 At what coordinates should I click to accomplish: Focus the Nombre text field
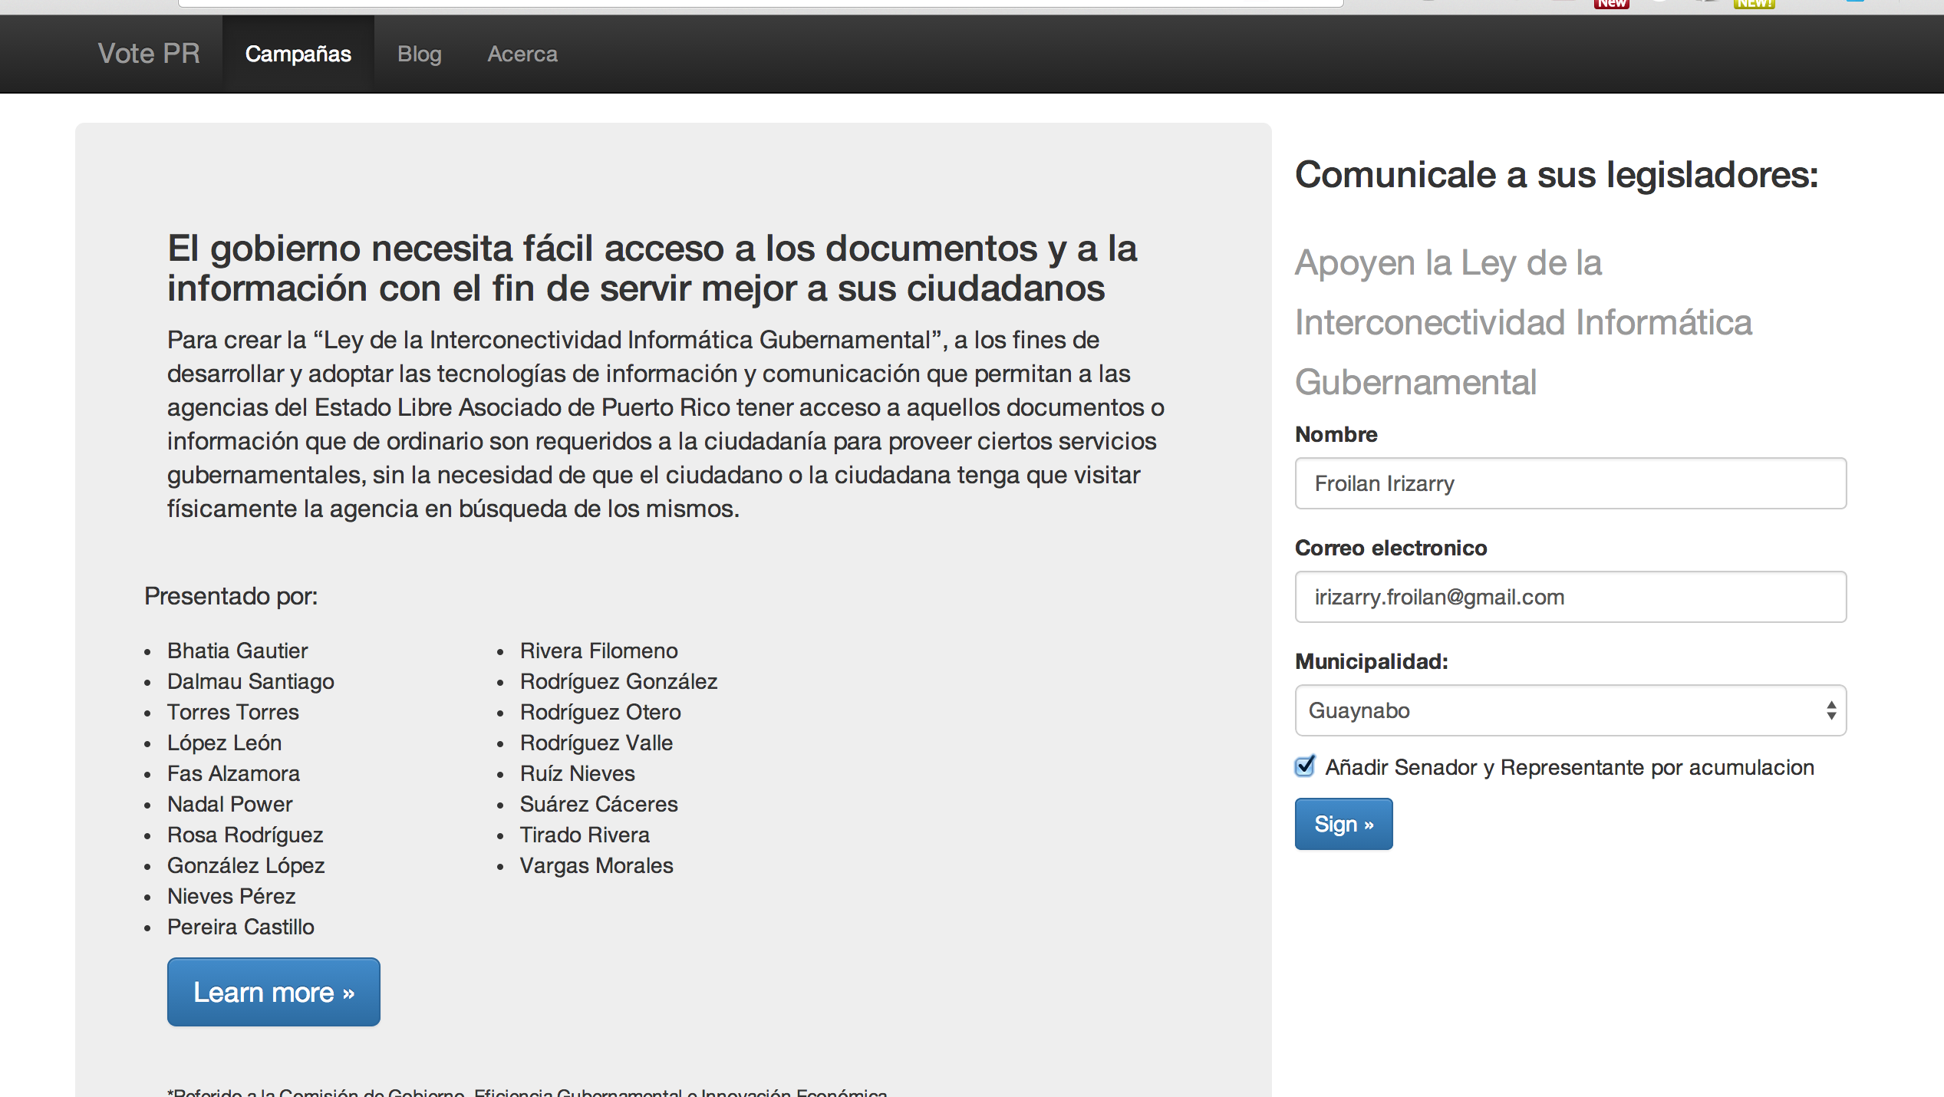coord(1570,483)
